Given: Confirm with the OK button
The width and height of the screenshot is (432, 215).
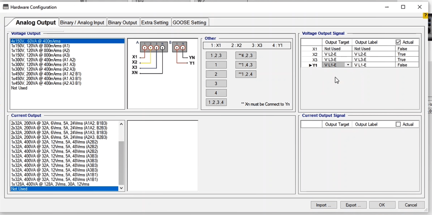Looking at the screenshot, I should pyautogui.click(x=382, y=205).
